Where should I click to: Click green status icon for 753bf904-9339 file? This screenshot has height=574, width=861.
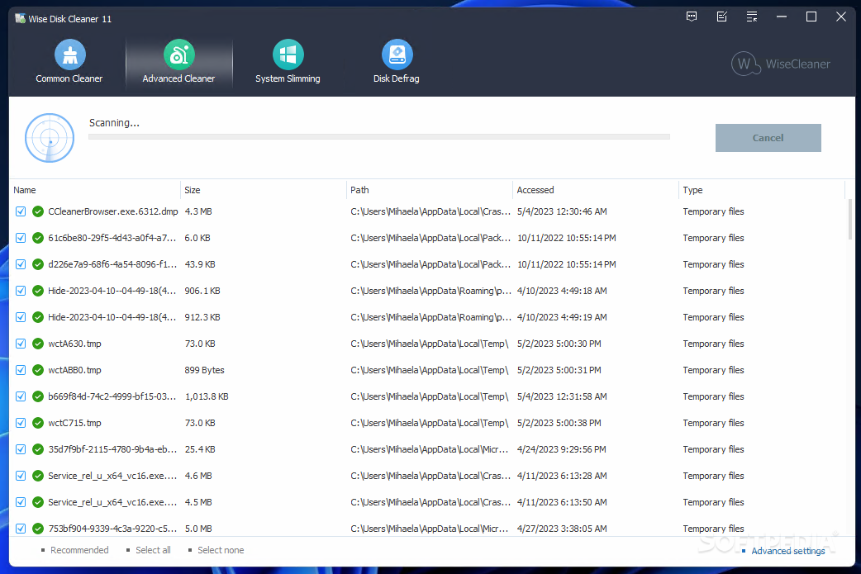(x=38, y=529)
